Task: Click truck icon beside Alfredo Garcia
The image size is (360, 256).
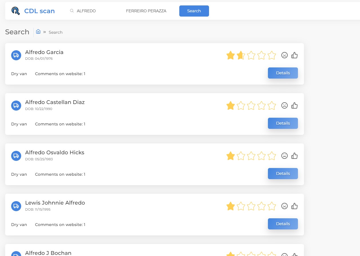Action: [x=16, y=55]
